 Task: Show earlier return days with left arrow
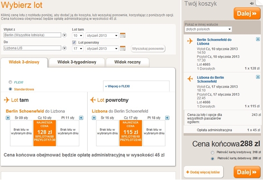click(94, 118)
